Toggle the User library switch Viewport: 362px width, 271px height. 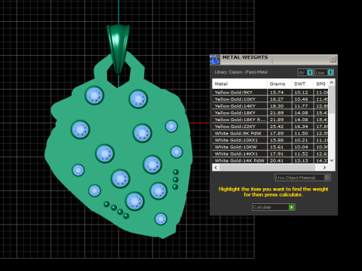coord(324,72)
